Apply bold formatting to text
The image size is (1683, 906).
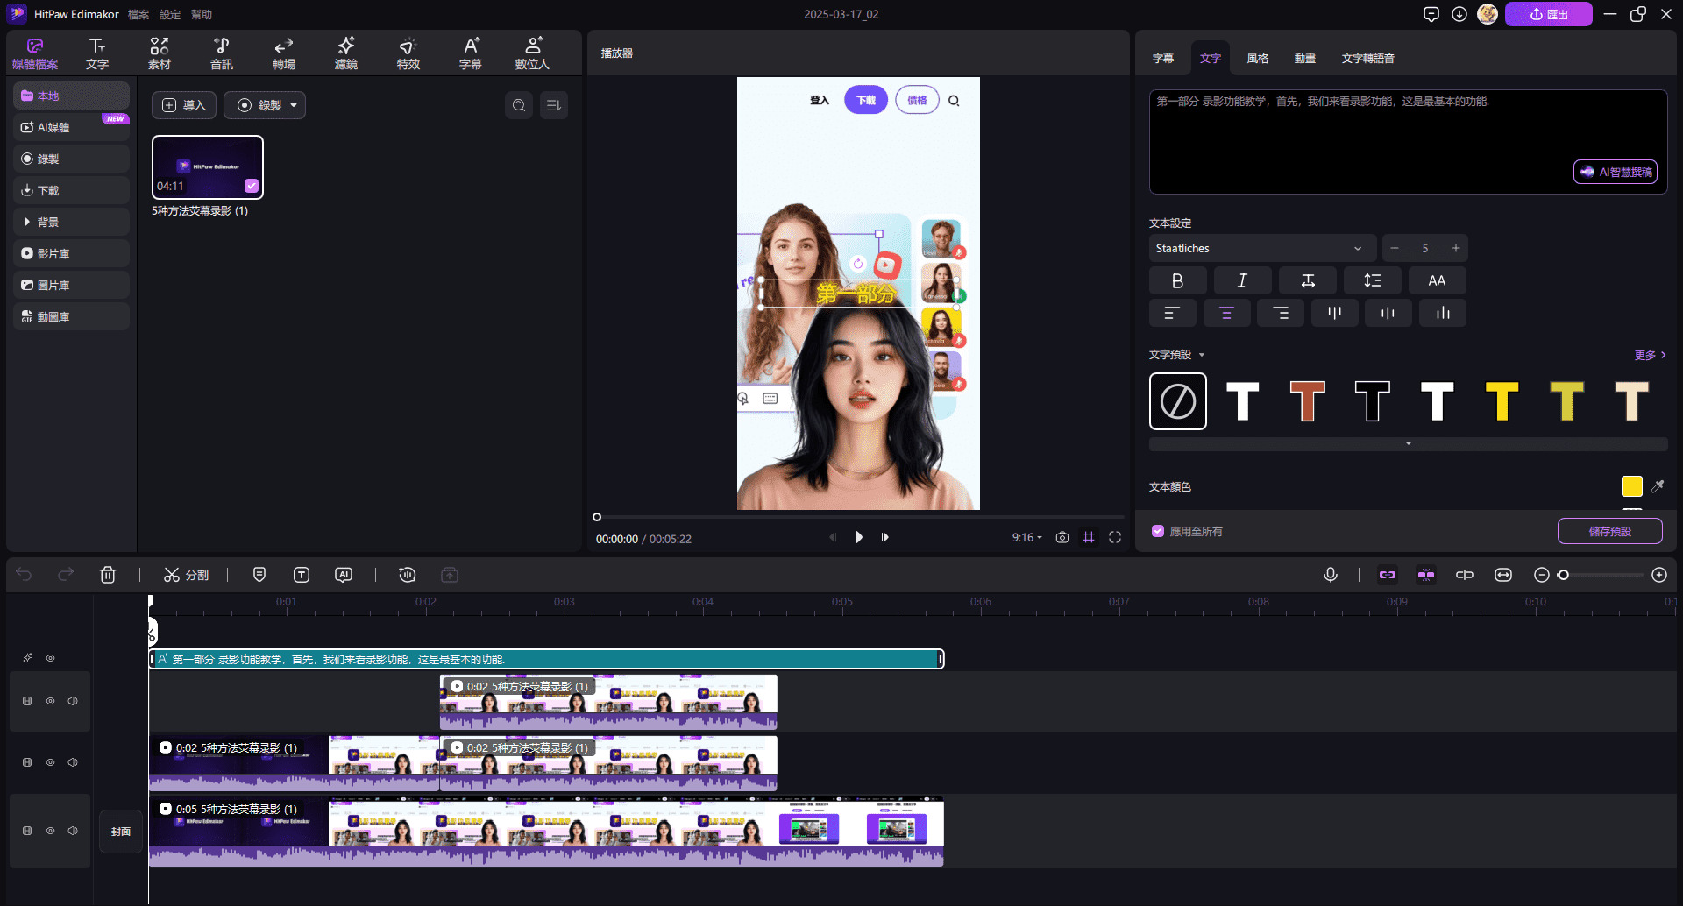click(1177, 280)
